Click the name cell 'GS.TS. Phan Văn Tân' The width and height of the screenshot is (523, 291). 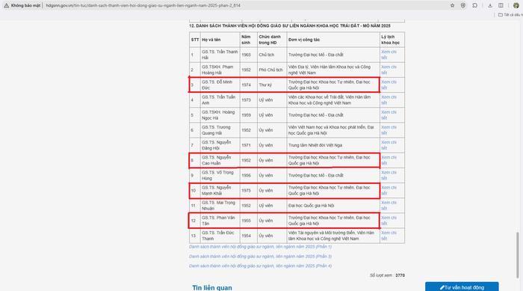pyautogui.click(x=220, y=221)
